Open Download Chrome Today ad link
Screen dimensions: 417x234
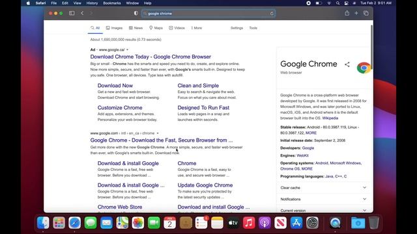click(151, 57)
